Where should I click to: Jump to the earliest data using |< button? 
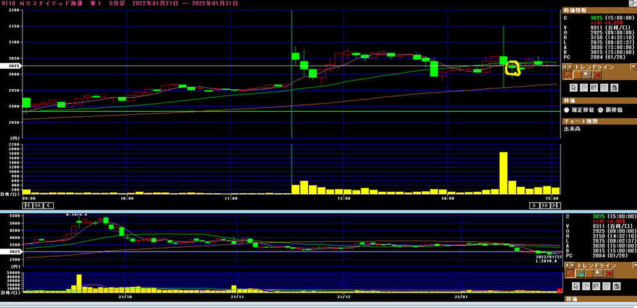pyautogui.click(x=28, y=205)
